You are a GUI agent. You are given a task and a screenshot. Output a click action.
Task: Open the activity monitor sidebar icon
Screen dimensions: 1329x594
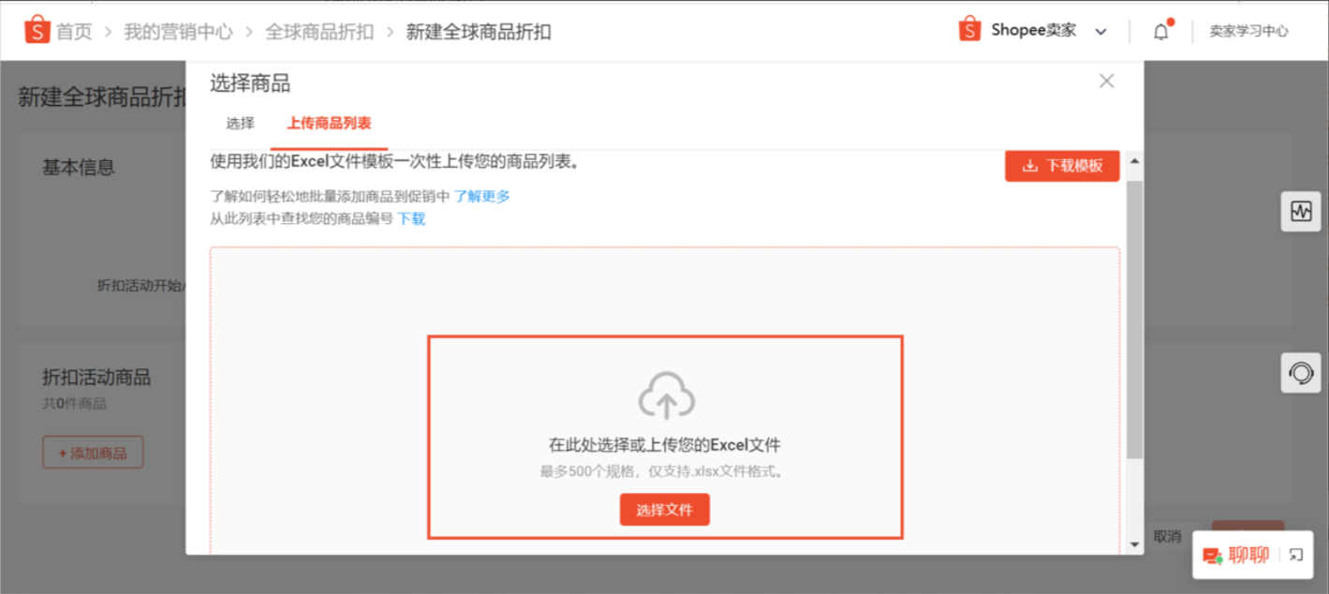(1301, 212)
